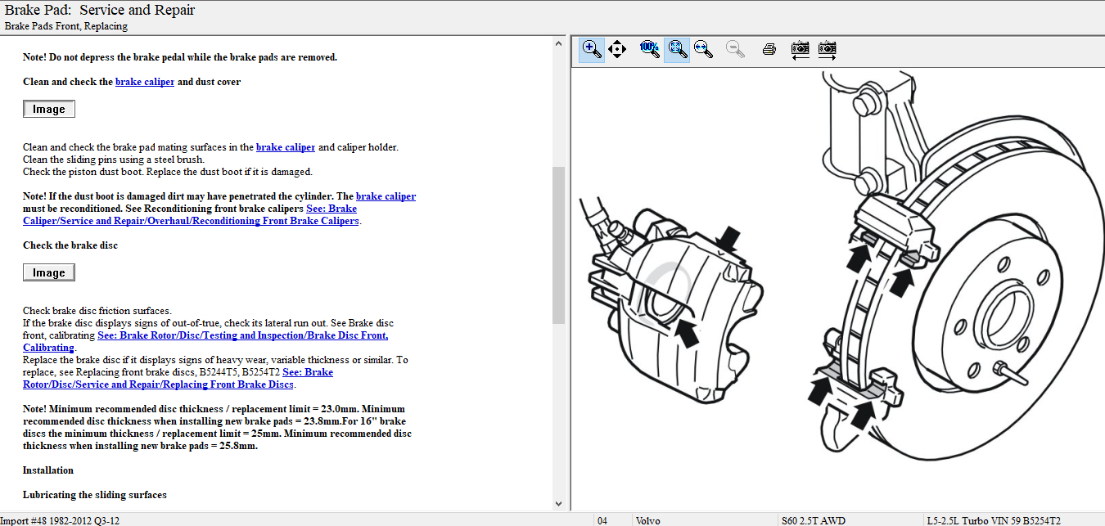Open the Image button under brake caliper check
This screenshot has height=526, width=1105.
pos(49,109)
